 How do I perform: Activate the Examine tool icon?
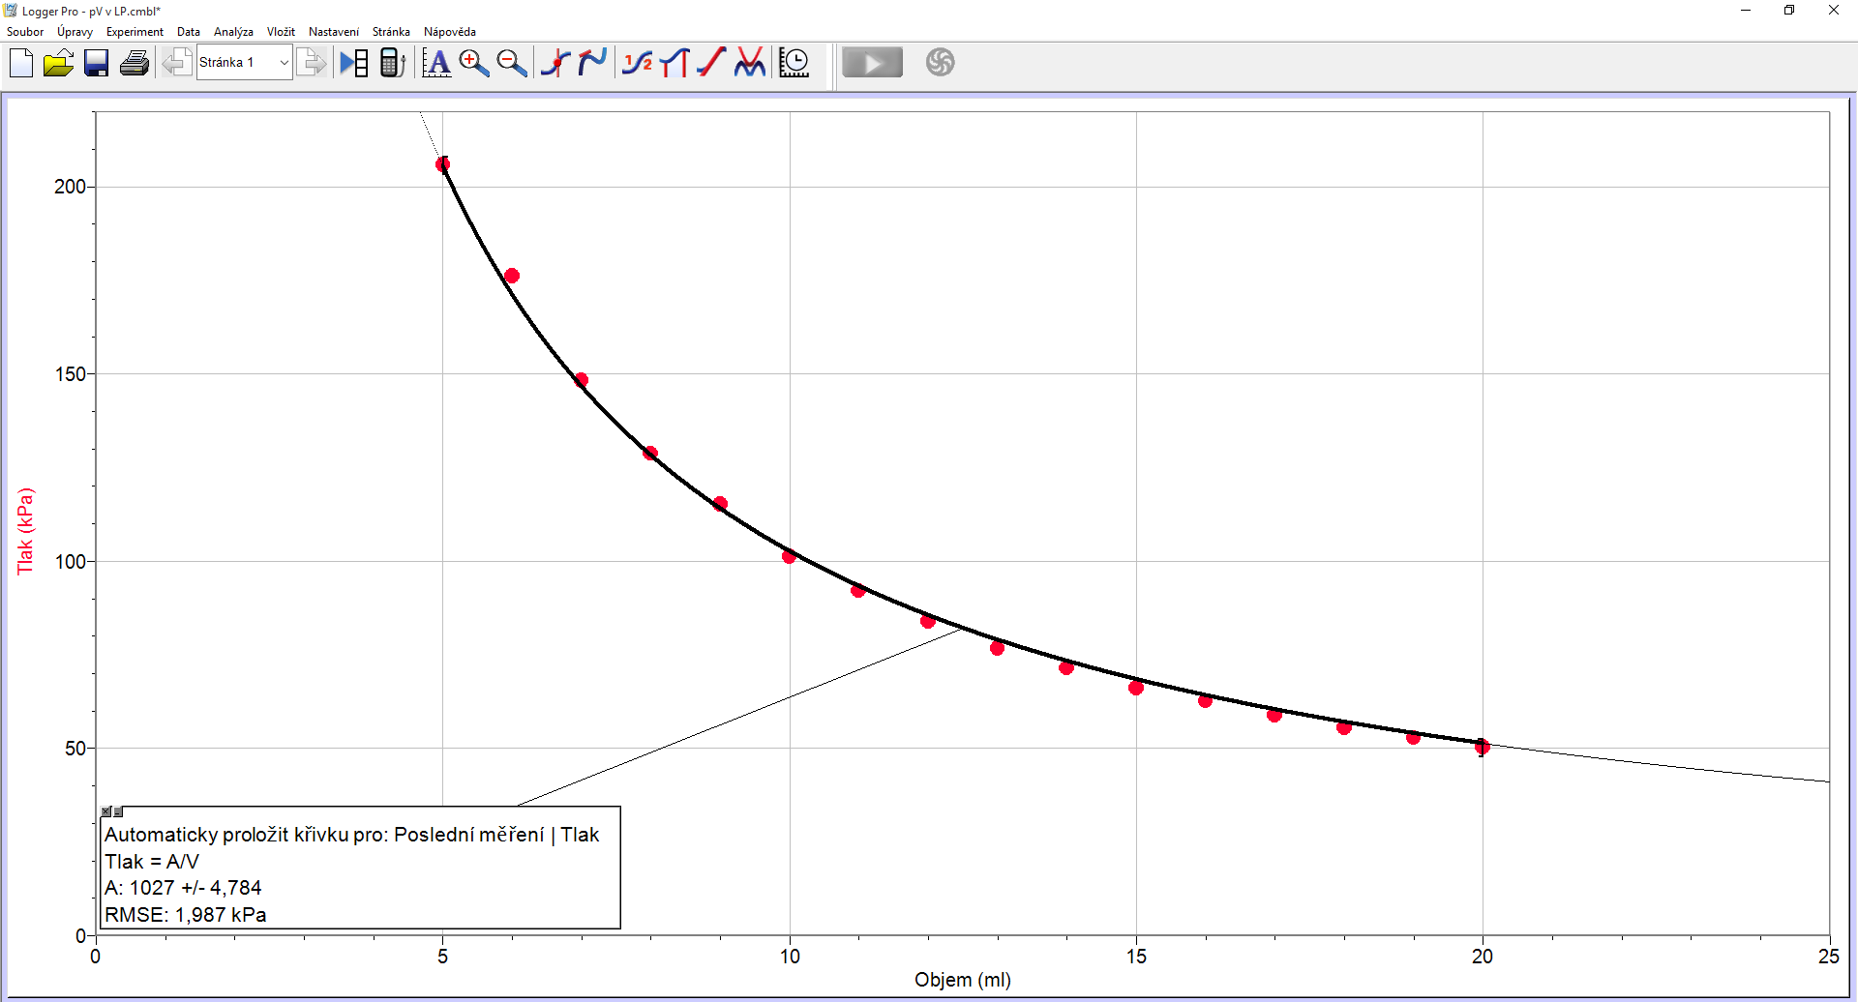point(554,64)
